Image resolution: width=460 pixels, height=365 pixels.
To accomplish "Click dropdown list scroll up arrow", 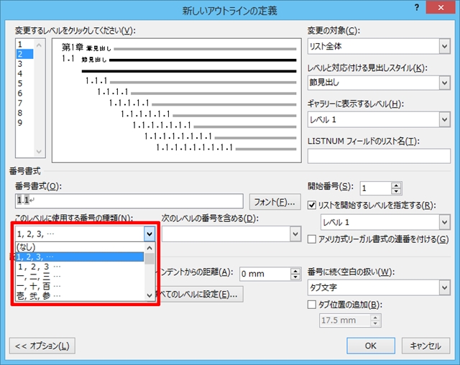I will pos(149,248).
